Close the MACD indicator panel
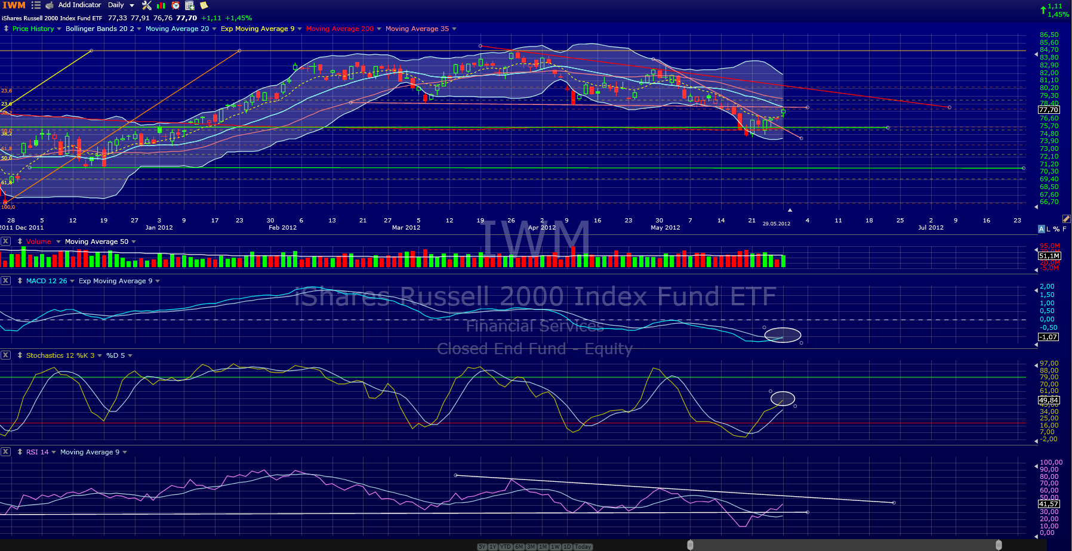 (x=5, y=281)
